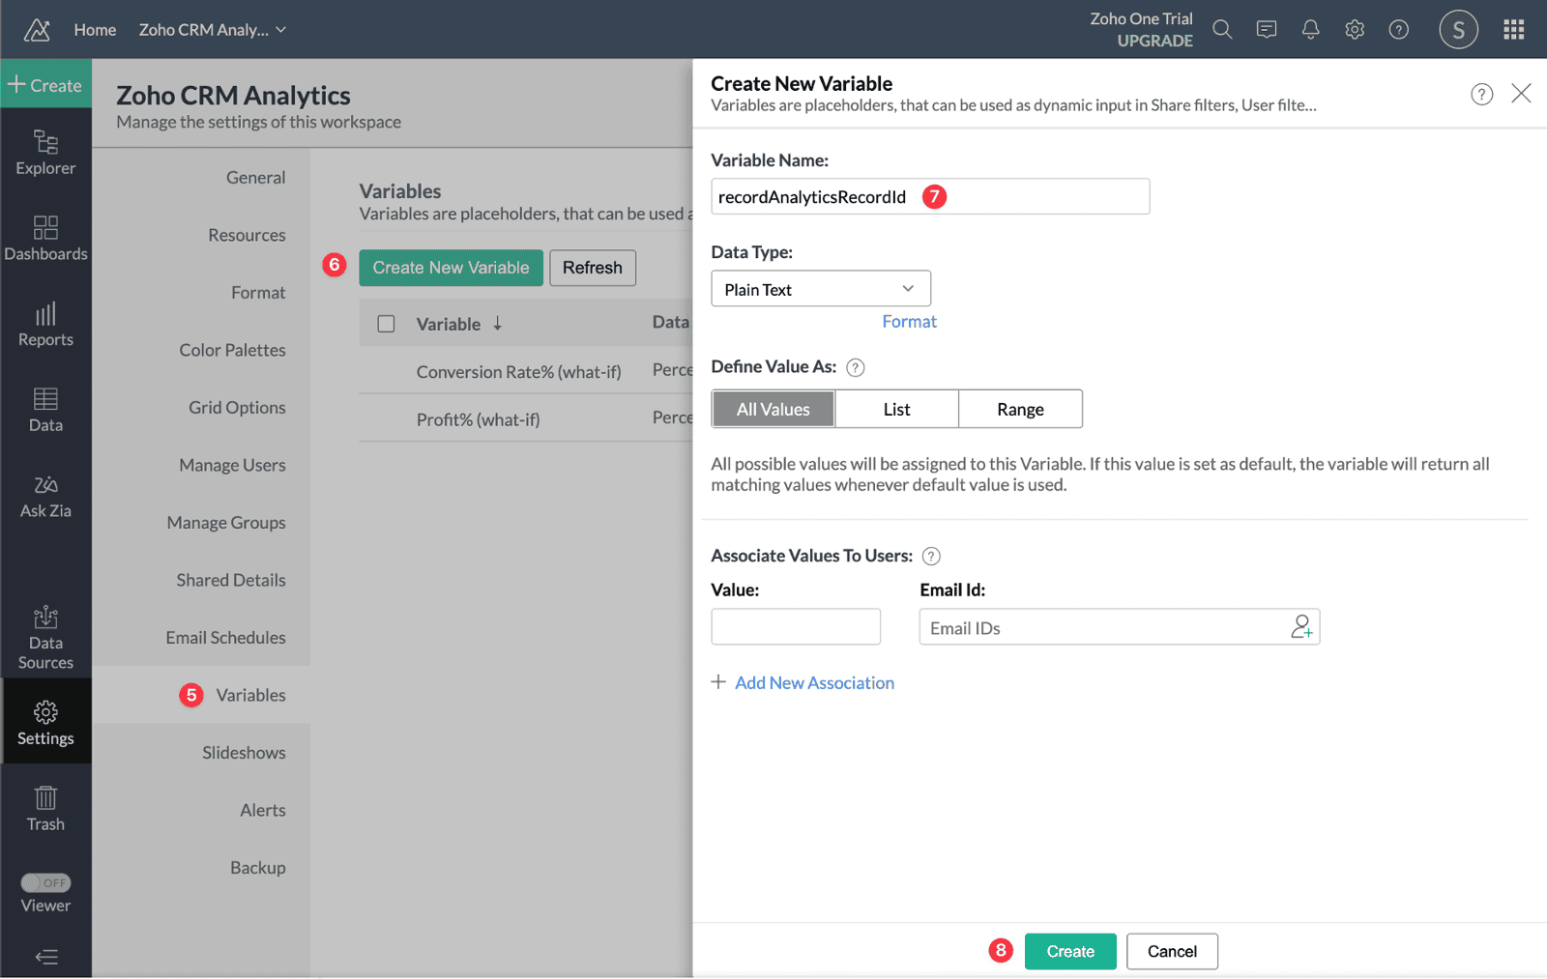
Task: Go to Home in the top bar
Action: pos(95,30)
